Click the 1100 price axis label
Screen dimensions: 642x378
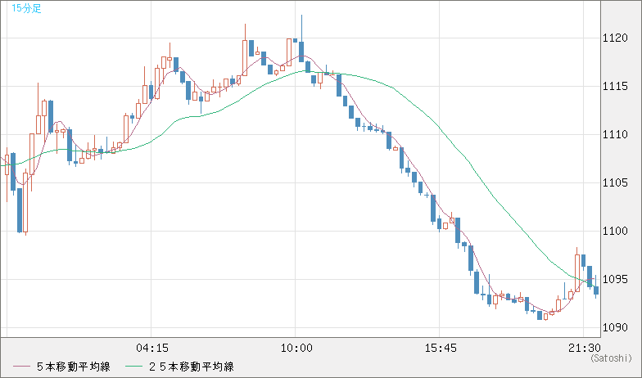[x=615, y=231]
